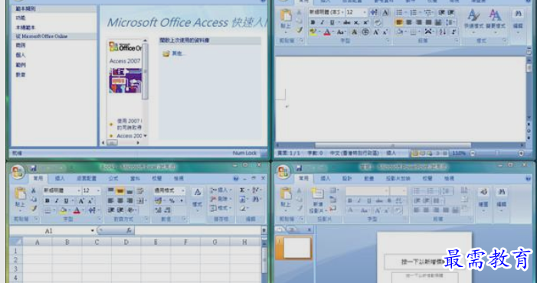The image size is (537, 283).
Task: Click Excel Select All corner
Action: (x=16, y=242)
